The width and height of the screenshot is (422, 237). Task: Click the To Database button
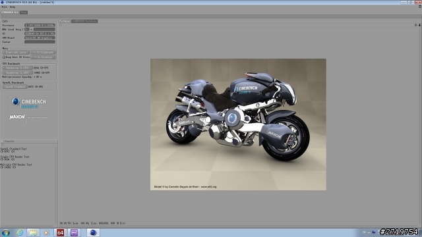(43, 57)
